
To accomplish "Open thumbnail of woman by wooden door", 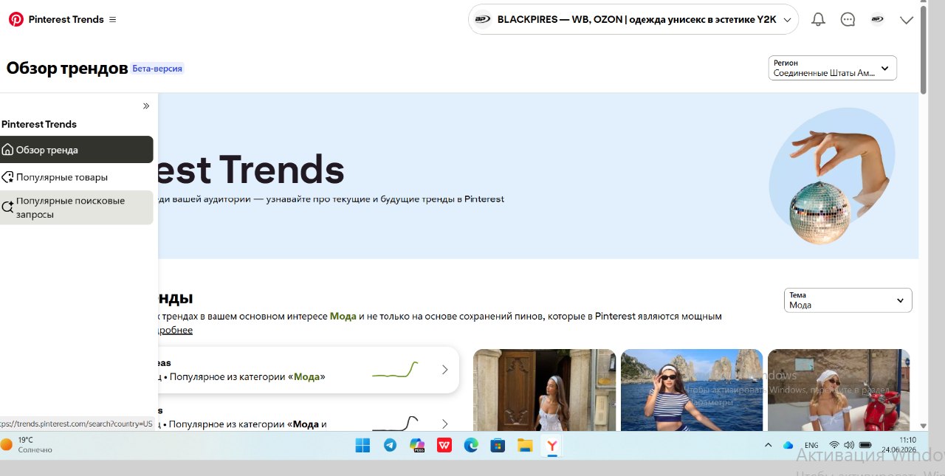I will 544,390.
